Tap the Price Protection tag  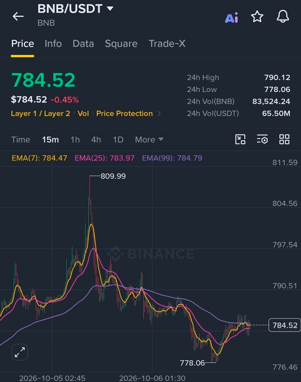click(x=124, y=113)
